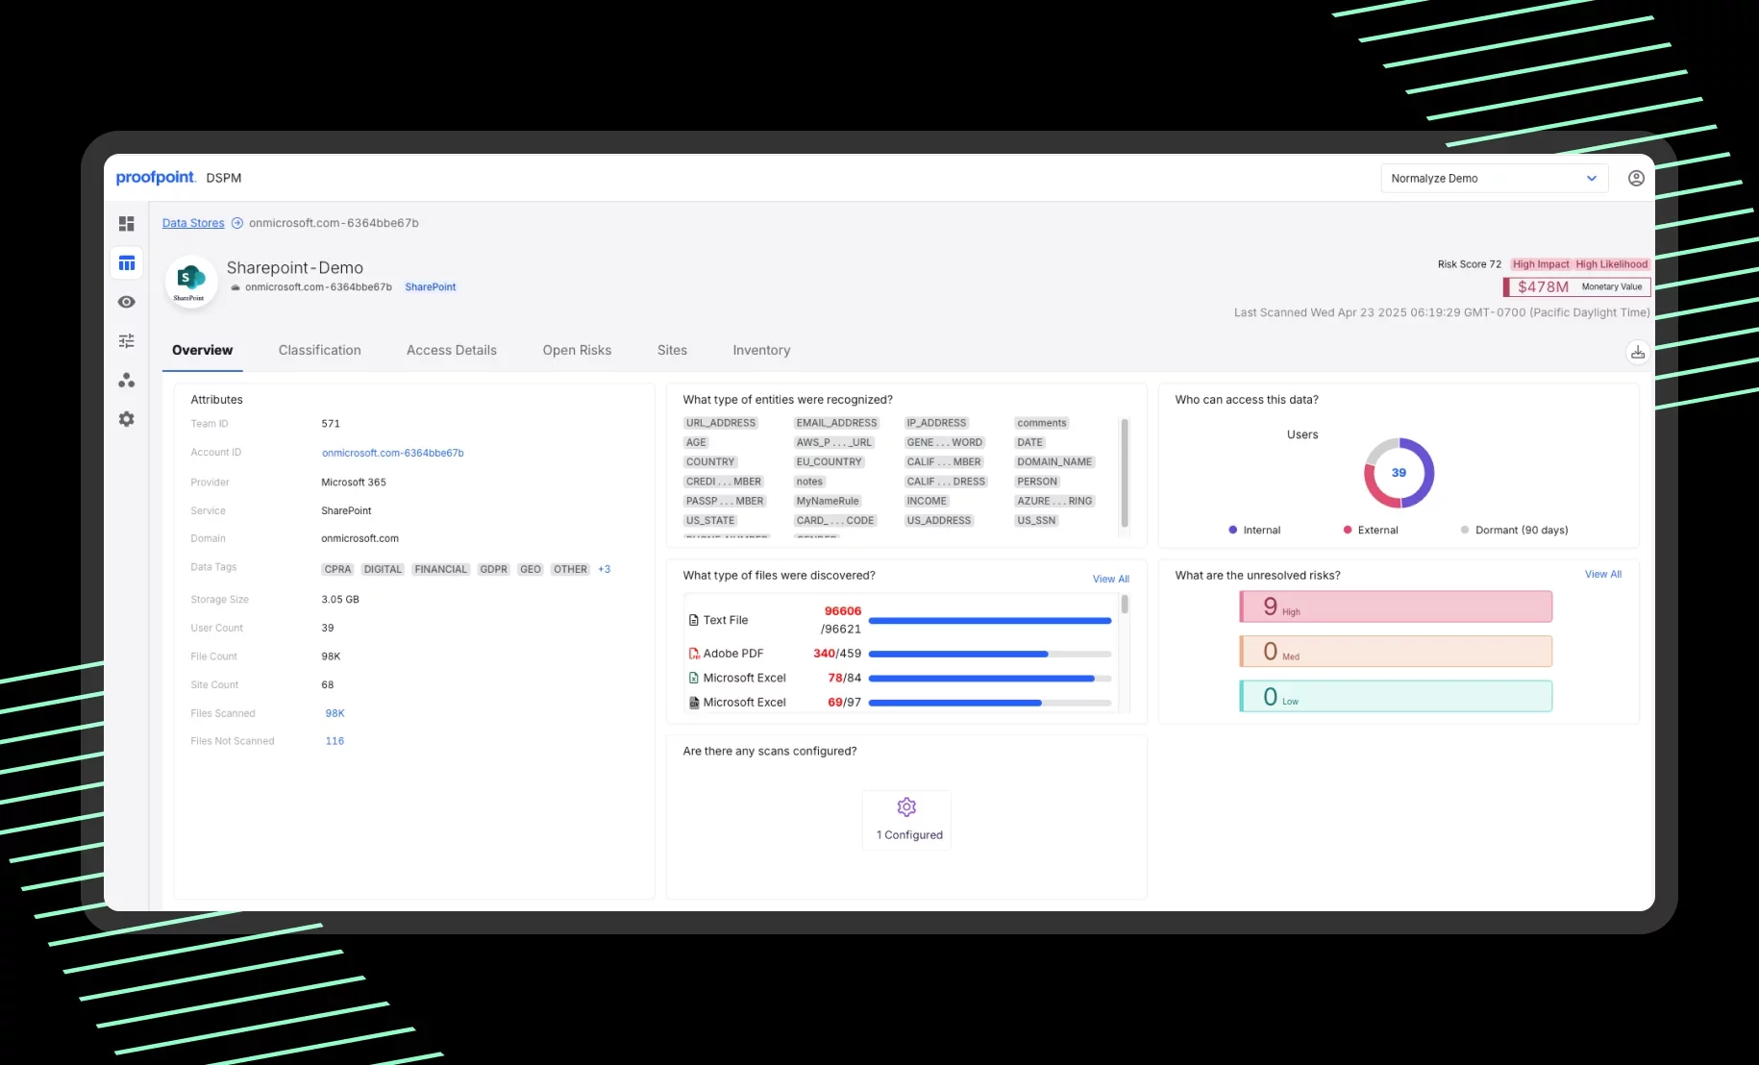This screenshot has height=1065, width=1759.
Task: Click the GDPR data tag
Action: coord(493,569)
